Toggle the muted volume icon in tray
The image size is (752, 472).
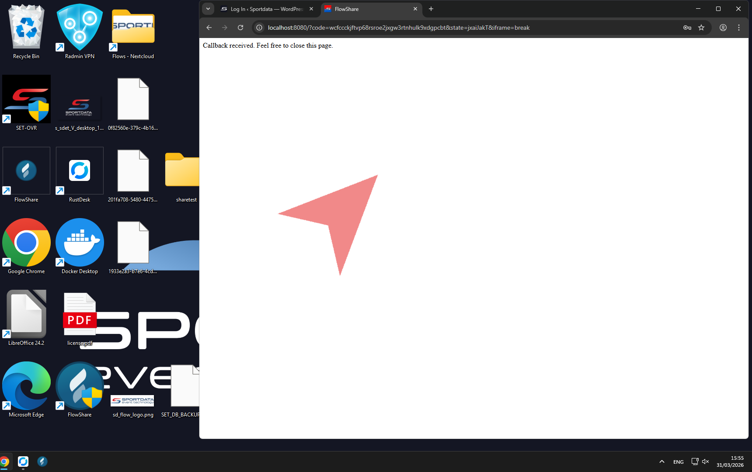705,462
